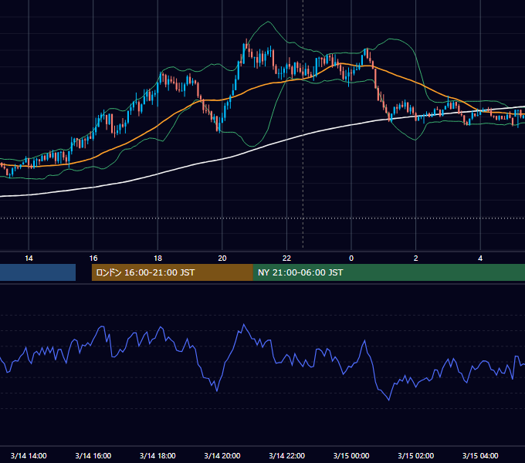Click the NY 21:00-06:00 JST session bar
The width and height of the screenshot is (525, 463).
click(388, 272)
